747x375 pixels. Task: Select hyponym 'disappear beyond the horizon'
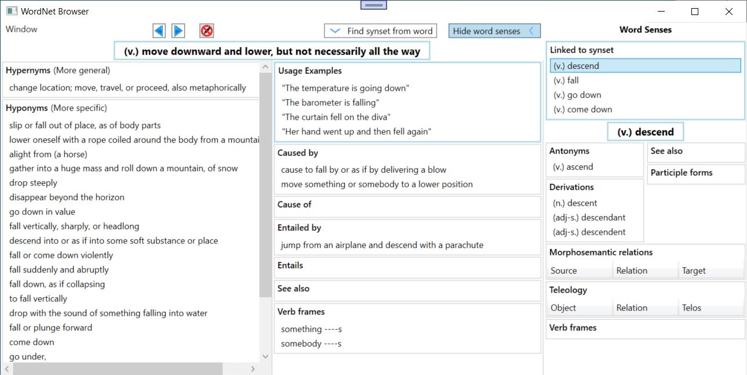pos(67,198)
